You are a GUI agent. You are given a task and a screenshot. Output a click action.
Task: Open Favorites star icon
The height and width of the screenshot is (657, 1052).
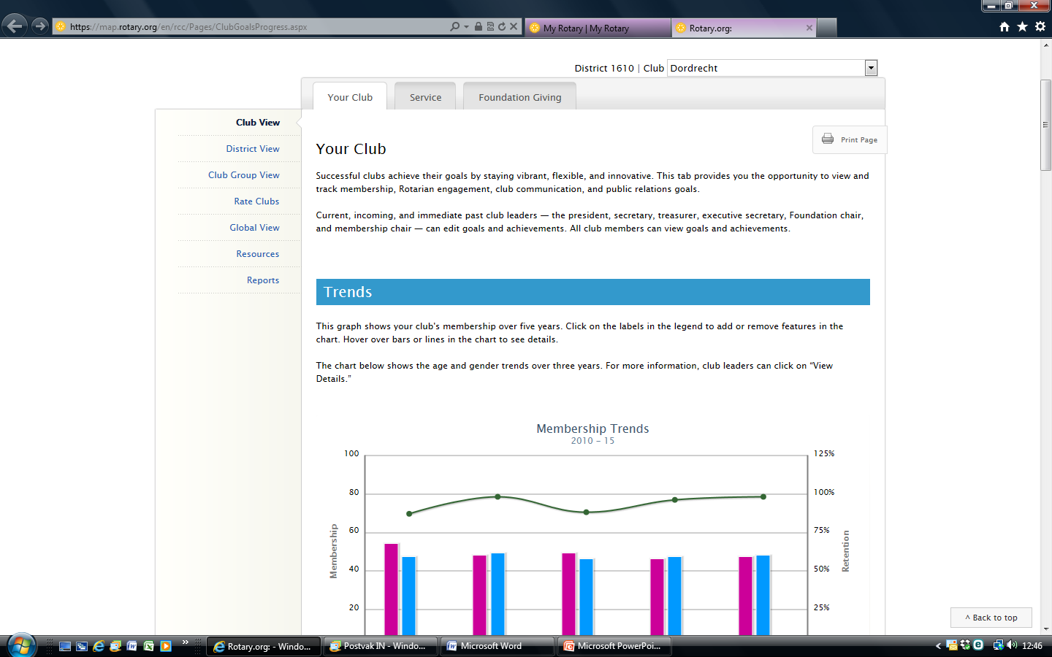pos(1022,26)
